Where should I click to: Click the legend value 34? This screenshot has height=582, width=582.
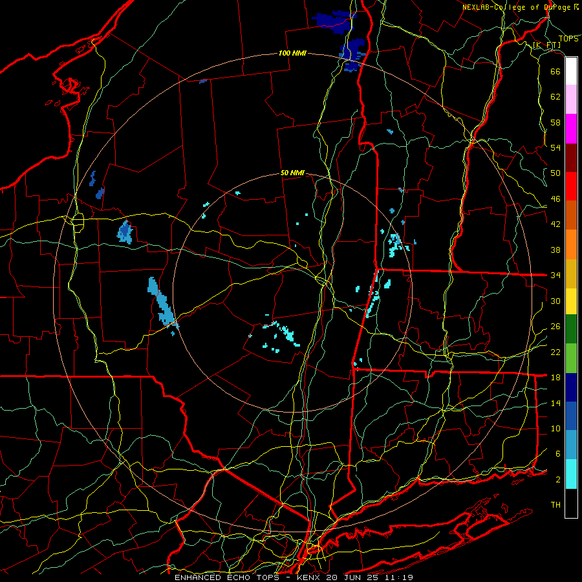(555, 275)
